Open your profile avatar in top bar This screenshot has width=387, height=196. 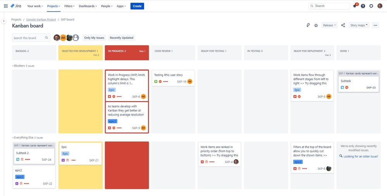click(380, 6)
